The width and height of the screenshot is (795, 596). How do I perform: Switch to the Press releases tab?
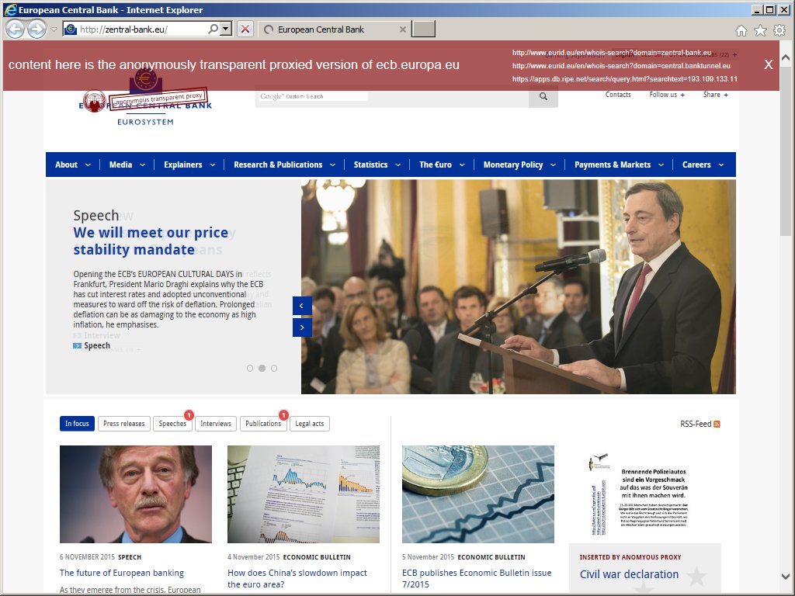click(x=123, y=424)
